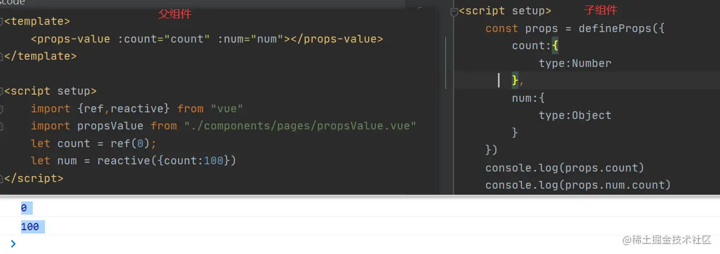The width and height of the screenshot is (720, 254).
Task: Place cursor on the '<props-value :count="count"' line
Action: (207, 39)
